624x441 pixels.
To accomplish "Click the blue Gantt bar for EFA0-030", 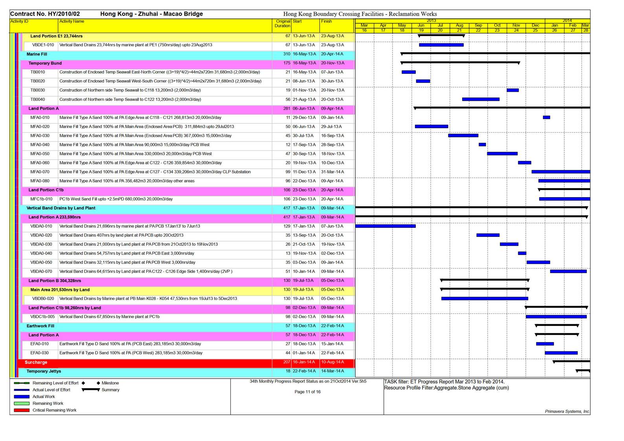I will click(562, 353).
